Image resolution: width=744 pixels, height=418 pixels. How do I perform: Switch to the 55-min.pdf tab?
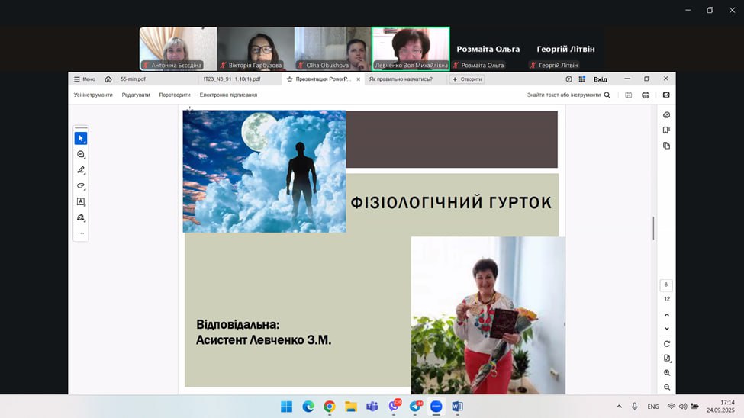133,79
